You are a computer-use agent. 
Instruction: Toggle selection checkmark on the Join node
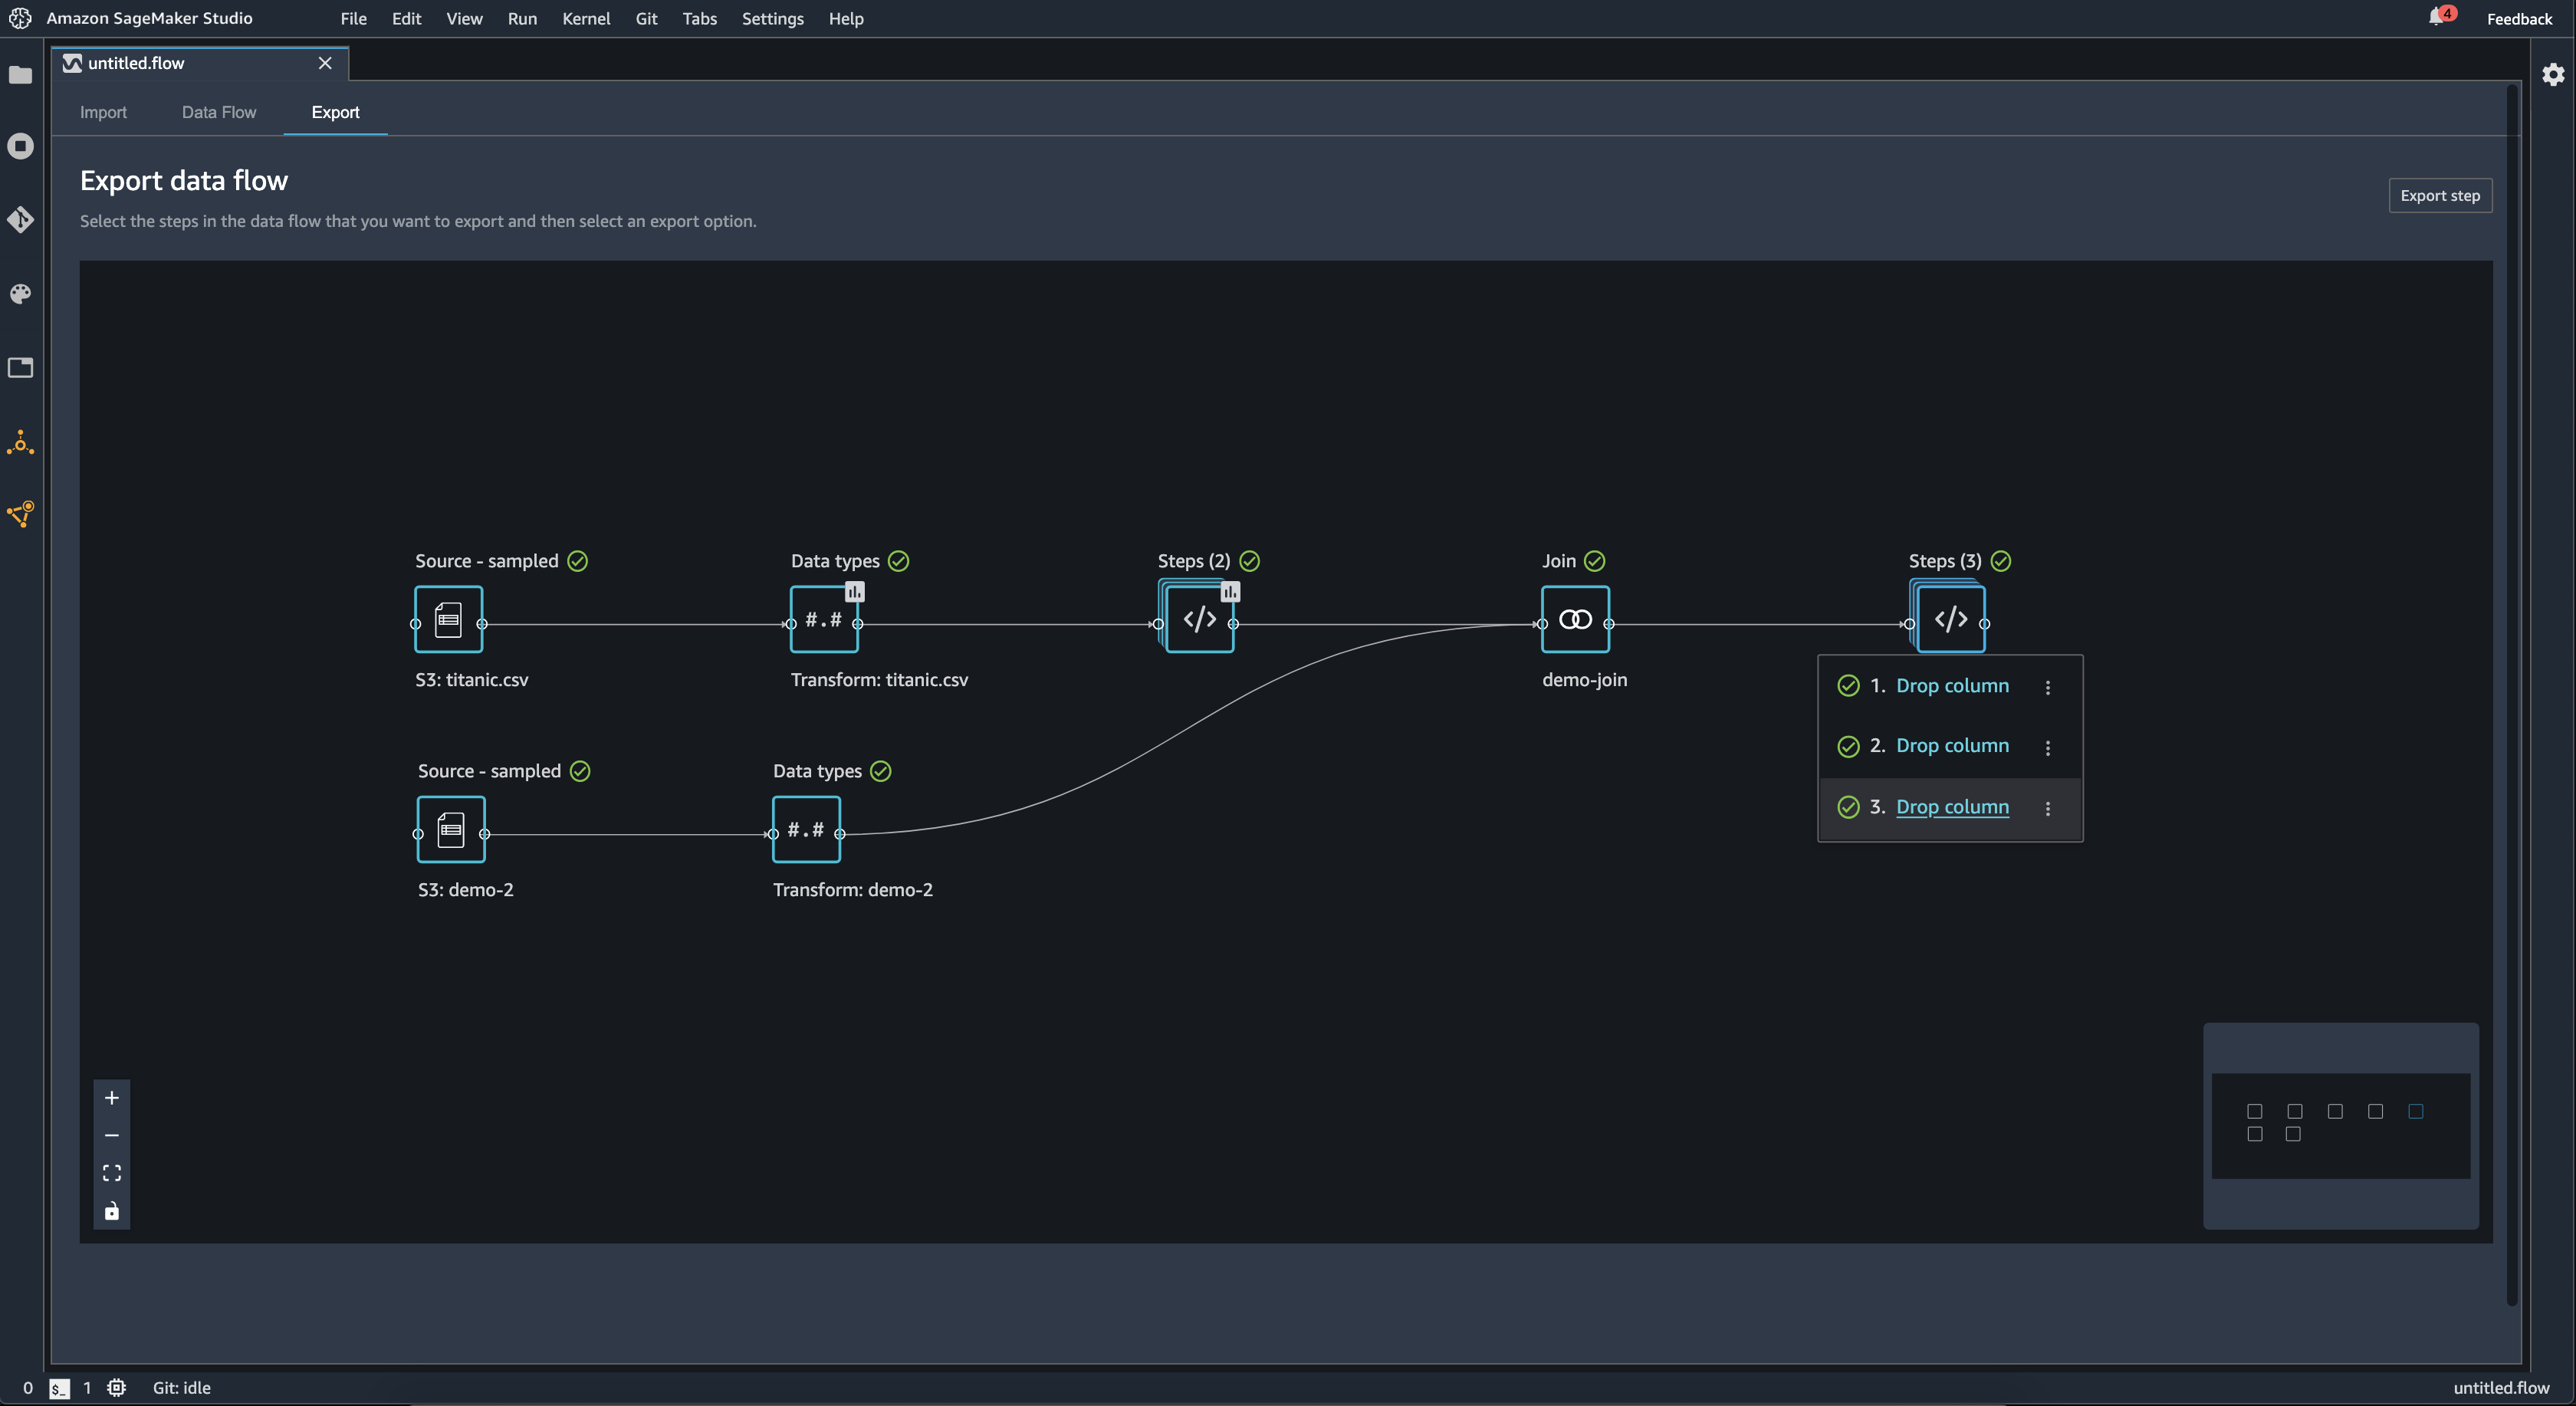(1593, 561)
